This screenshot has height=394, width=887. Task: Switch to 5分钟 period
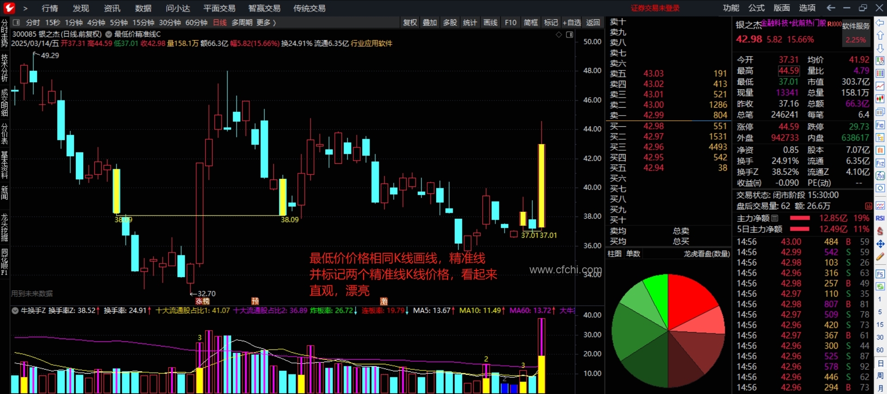coord(119,22)
